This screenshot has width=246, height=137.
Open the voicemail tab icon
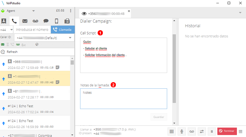[x=35, y=21]
